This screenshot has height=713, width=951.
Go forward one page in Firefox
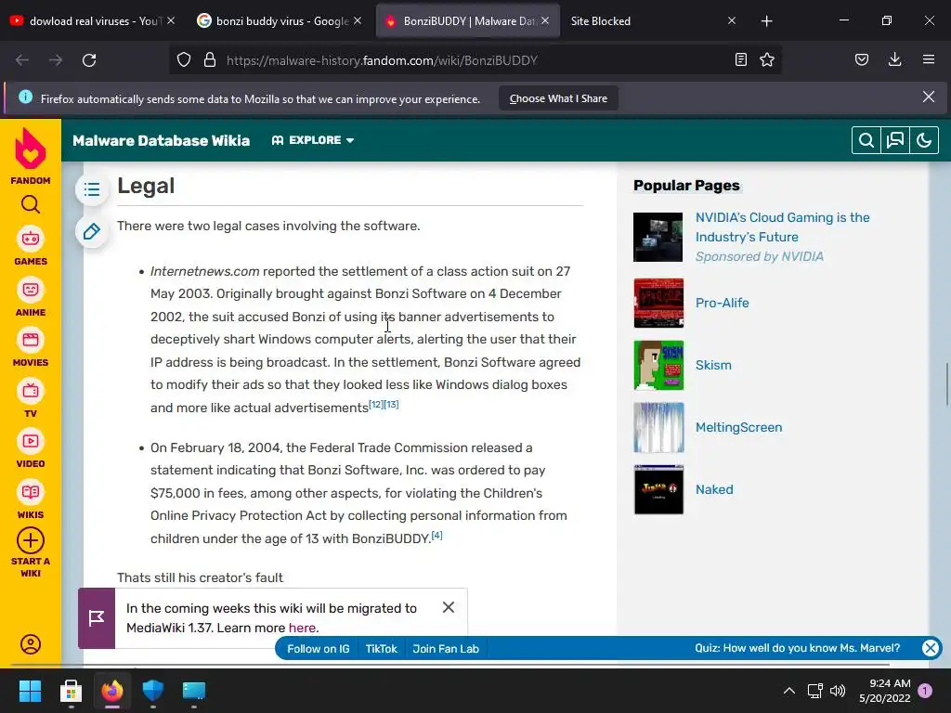point(56,60)
